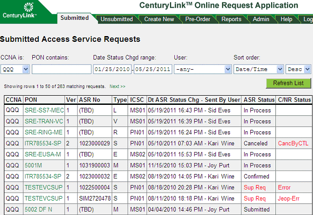Open TESTEVCSUP link with ASR 1022500004
This screenshot has width=313, height=215.
click(x=43, y=187)
